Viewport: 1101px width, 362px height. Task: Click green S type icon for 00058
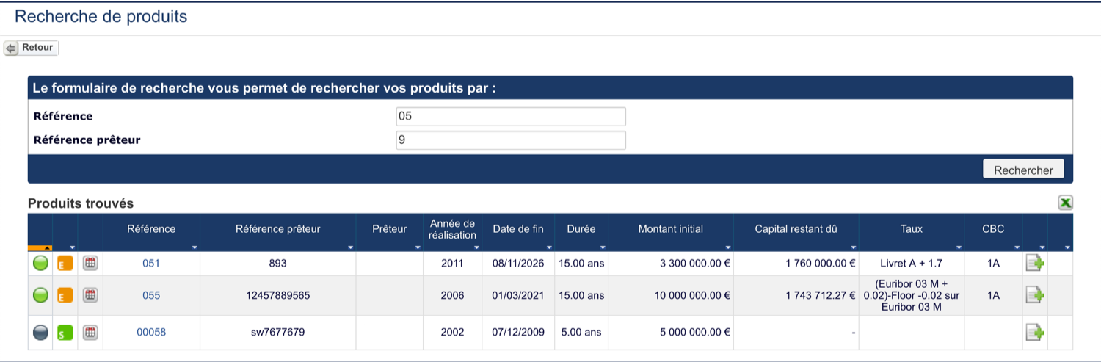[x=65, y=333]
